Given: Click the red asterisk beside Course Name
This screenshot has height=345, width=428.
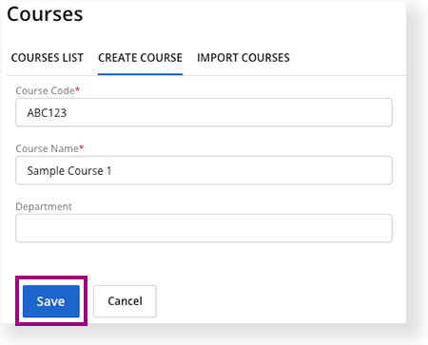Looking at the screenshot, I should click(x=82, y=147).
